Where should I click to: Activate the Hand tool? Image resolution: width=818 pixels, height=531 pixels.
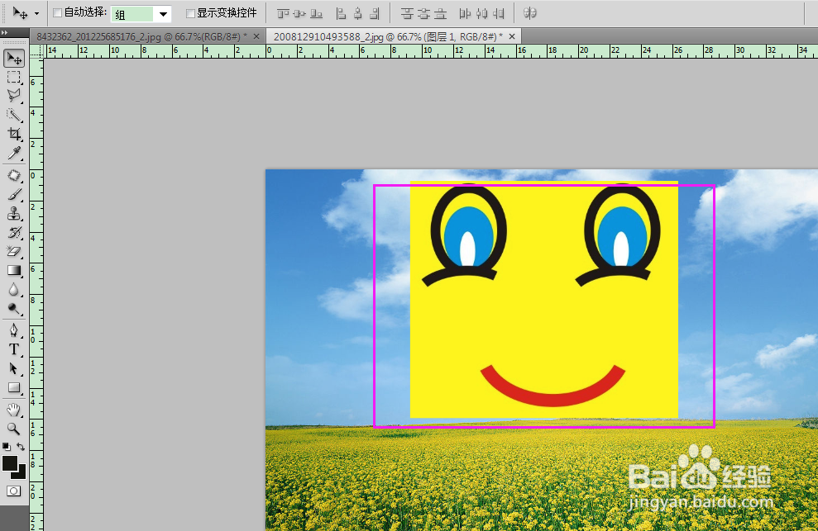14,410
